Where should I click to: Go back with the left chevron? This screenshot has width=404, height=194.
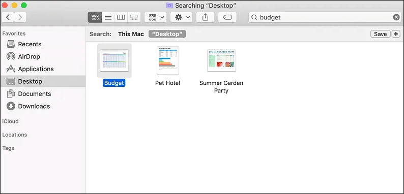tap(8, 17)
